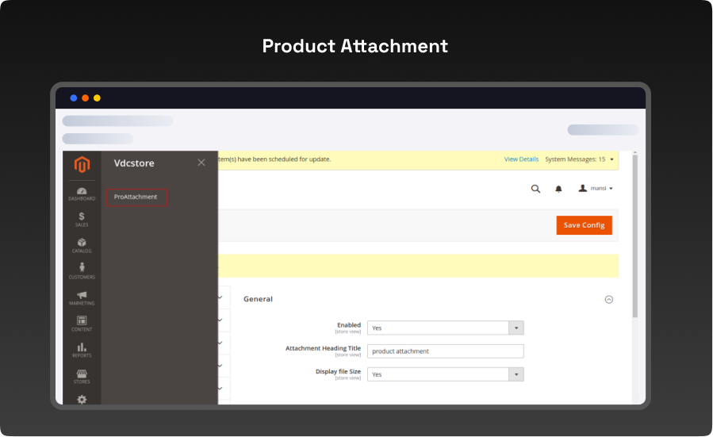The height and width of the screenshot is (437, 713).
Task: Open the mansi user account dropdown
Action: coord(596,189)
